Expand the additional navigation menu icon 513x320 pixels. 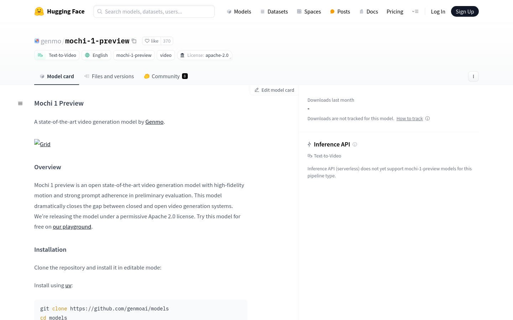tap(415, 11)
